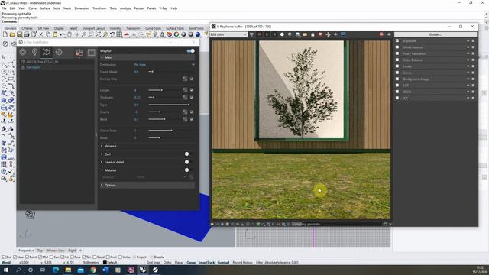Open the Materials category in V-Ray Asset Editor
The height and width of the screenshot is (275, 489).
click(22, 52)
